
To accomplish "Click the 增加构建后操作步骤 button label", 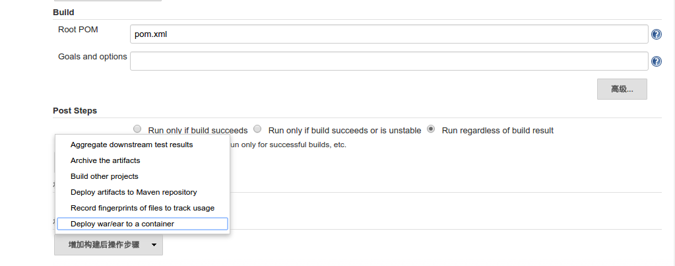I will pos(104,245).
